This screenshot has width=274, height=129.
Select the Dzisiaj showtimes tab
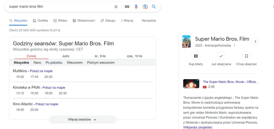pos(31,56)
